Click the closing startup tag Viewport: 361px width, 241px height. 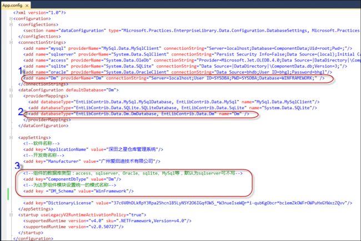(x=31, y=233)
